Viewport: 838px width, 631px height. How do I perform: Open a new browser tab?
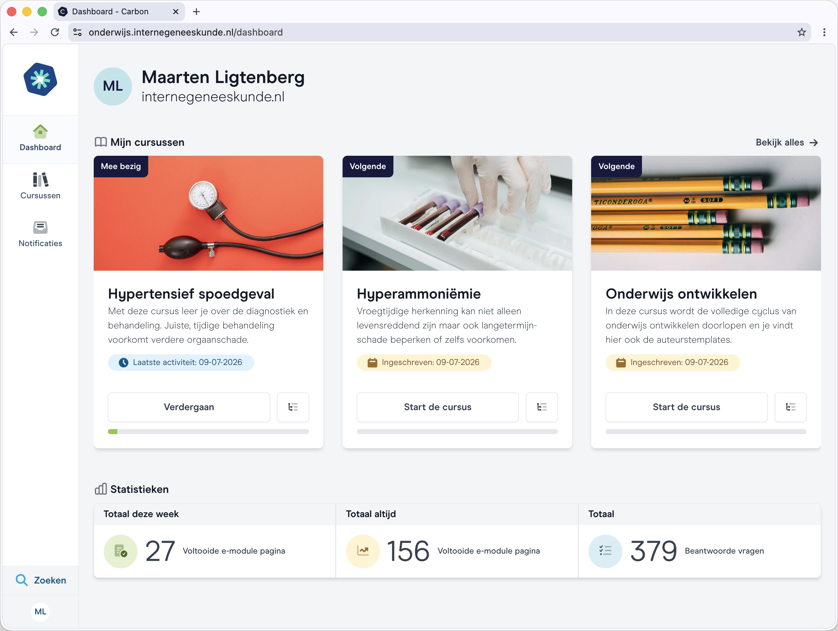196,12
